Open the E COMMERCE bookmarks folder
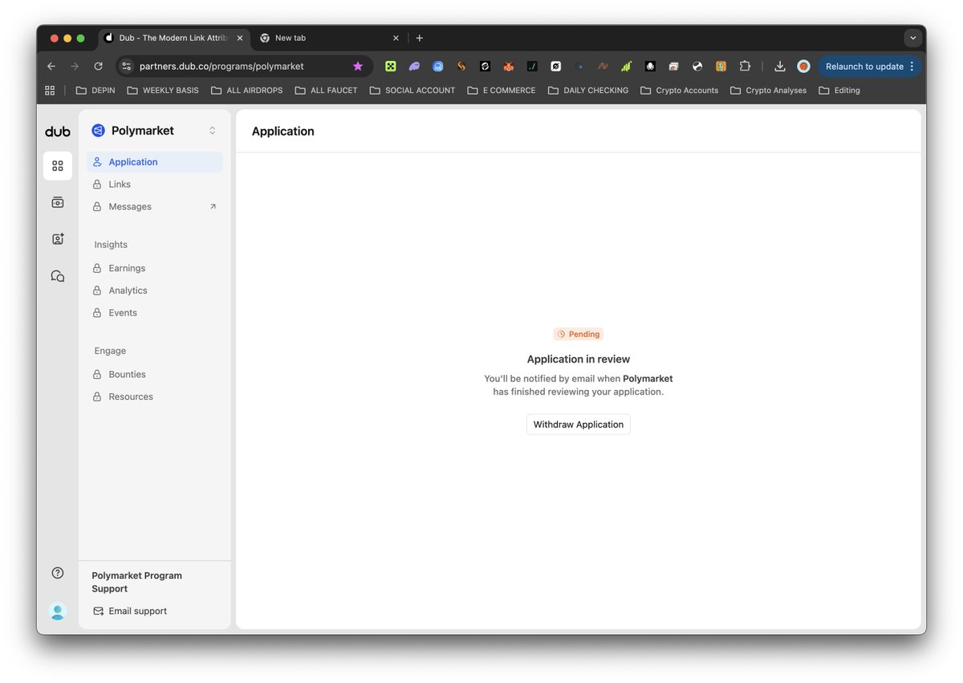Screen dimensions: 963x683 click(502, 91)
